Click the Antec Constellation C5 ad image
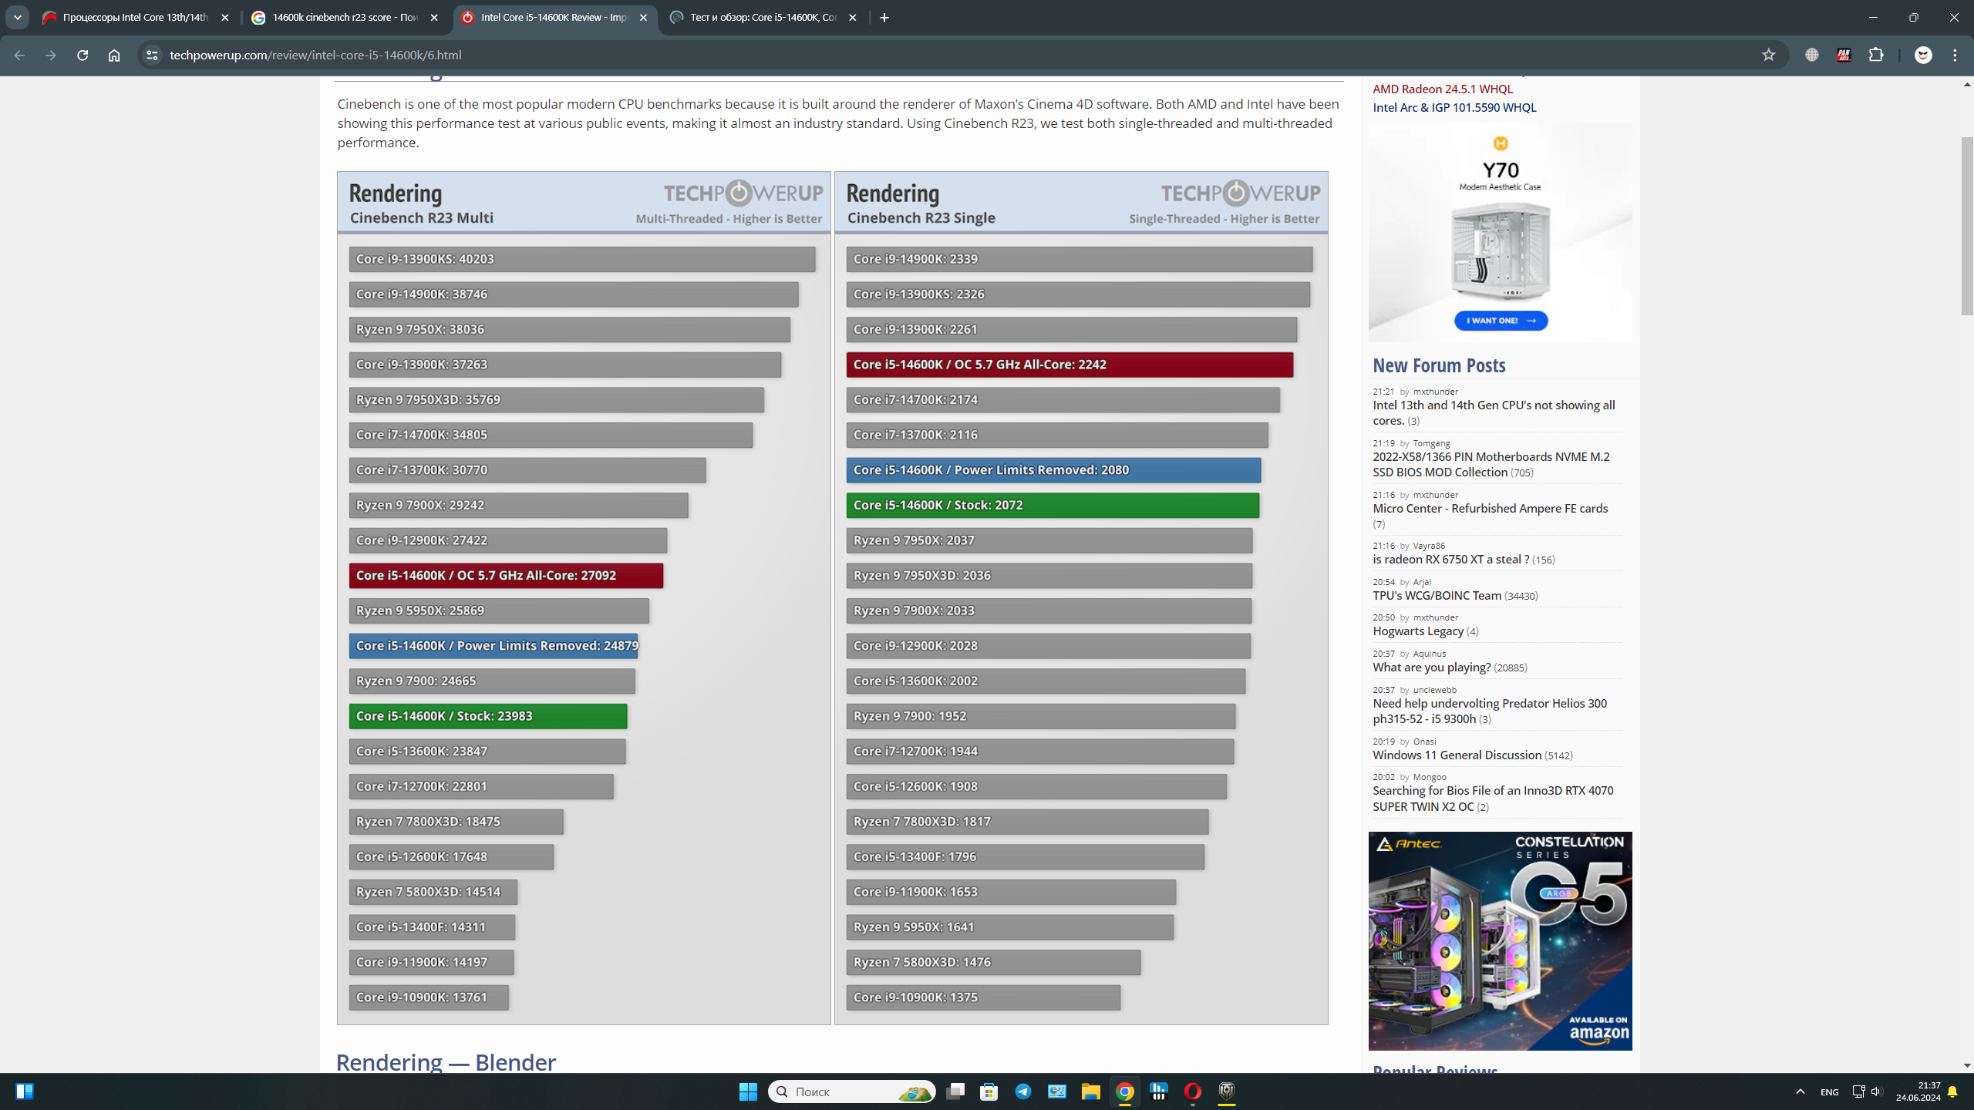The height and width of the screenshot is (1110, 1974). point(1500,940)
